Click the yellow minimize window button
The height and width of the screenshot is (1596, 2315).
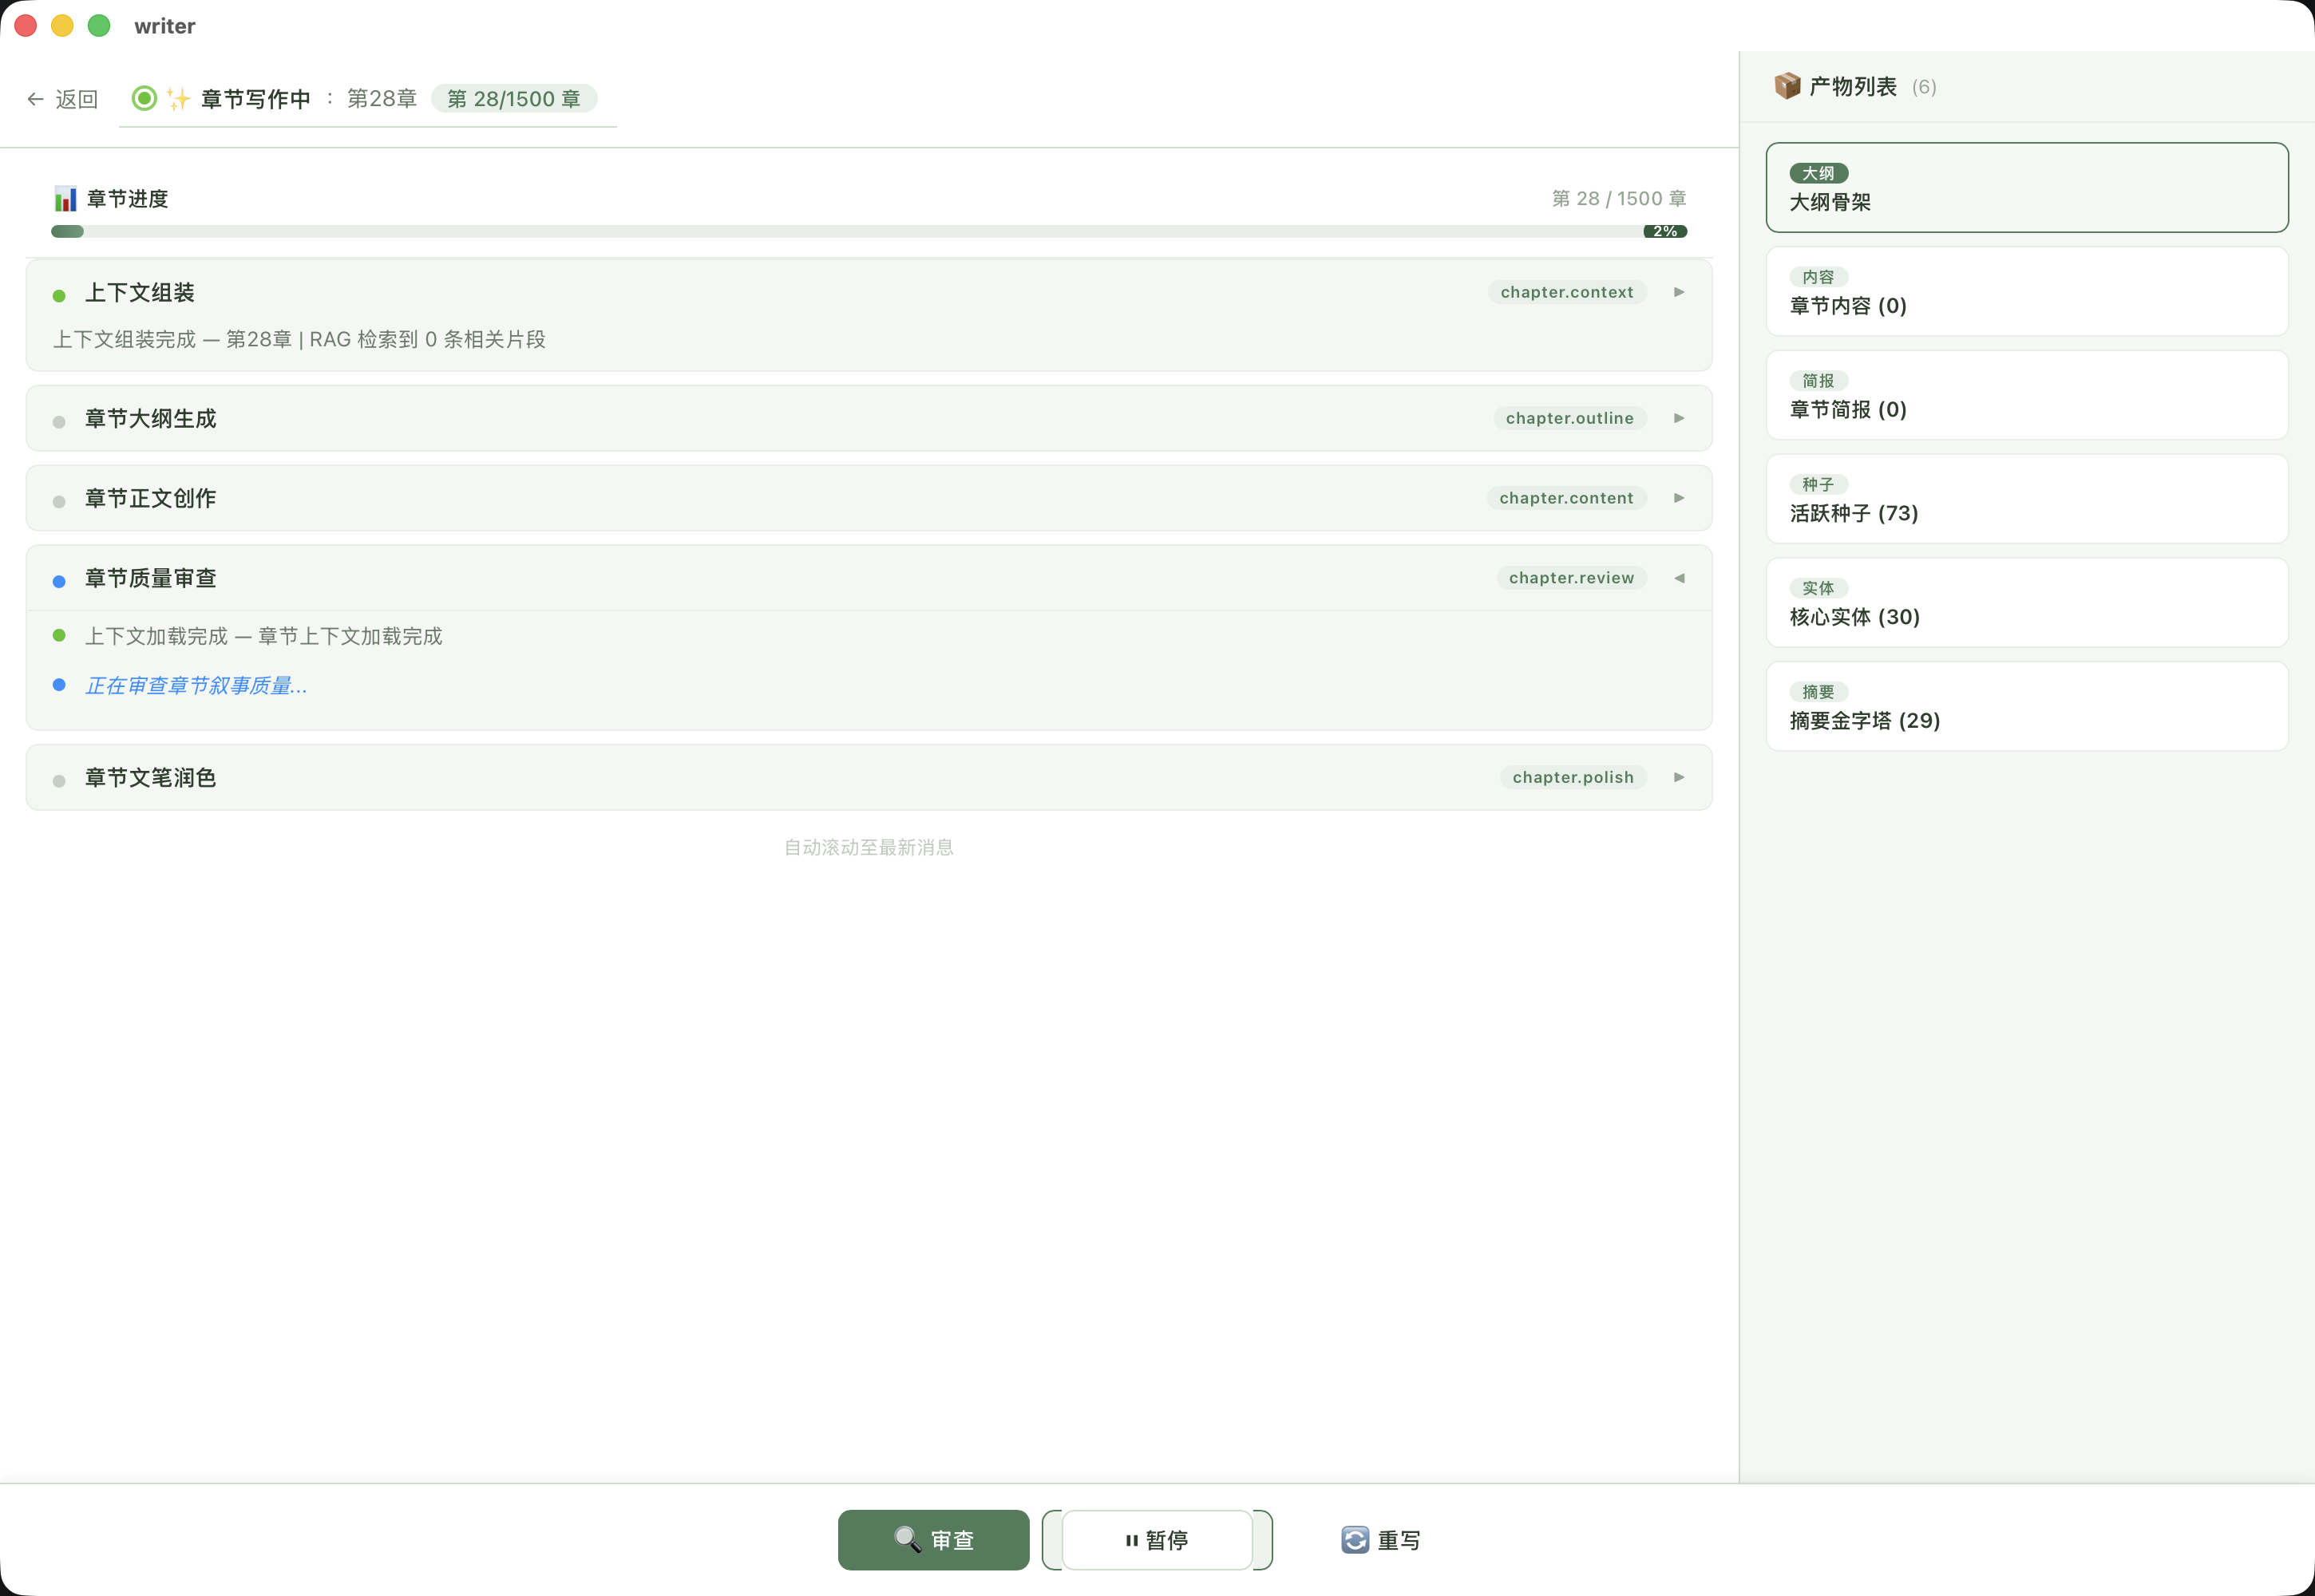click(x=62, y=26)
